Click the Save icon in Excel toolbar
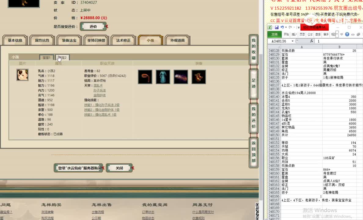 pyautogui.click(x=277, y=27)
